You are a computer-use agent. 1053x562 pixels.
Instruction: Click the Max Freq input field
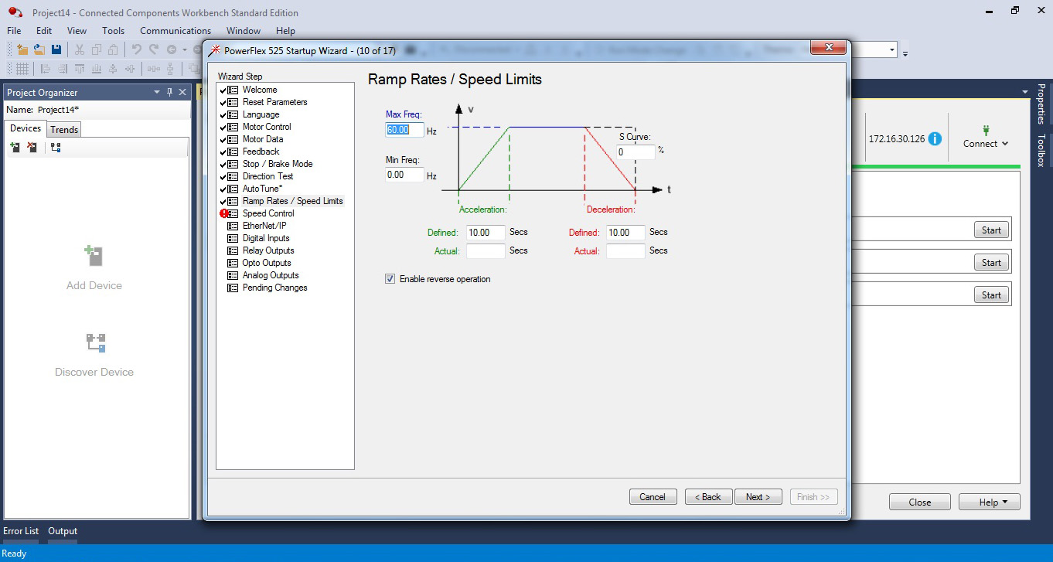405,130
